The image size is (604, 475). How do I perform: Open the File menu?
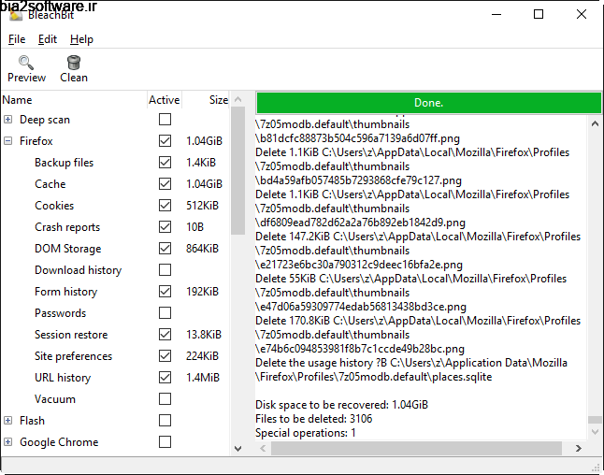click(x=17, y=39)
